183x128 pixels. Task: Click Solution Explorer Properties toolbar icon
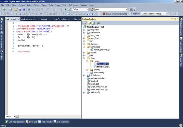[x=84, y=23]
